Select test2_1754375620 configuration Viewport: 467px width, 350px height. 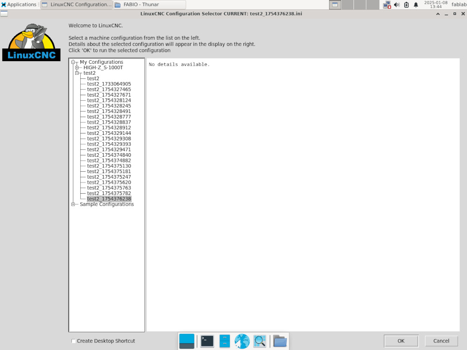click(x=109, y=182)
